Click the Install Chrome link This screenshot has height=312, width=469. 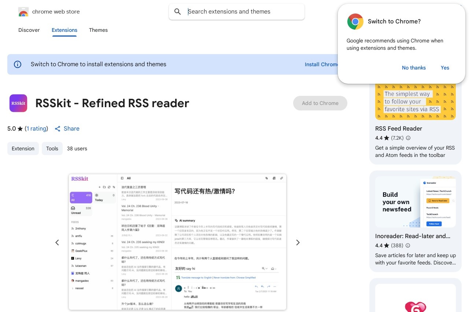coord(321,64)
